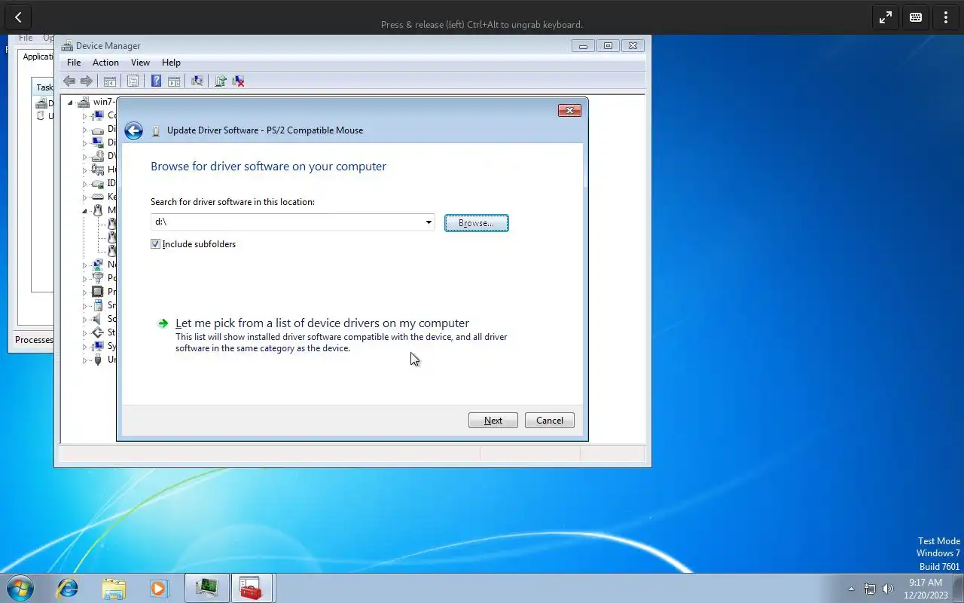Viewport: 964px width, 603px height.
Task: Select the Ports category icon
Action: tap(97, 278)
